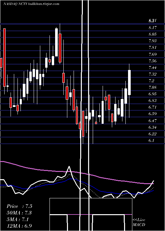Screen dimensions: 165x231
Task: Click the 6.71 price axis label
Action: coord(152,107)
